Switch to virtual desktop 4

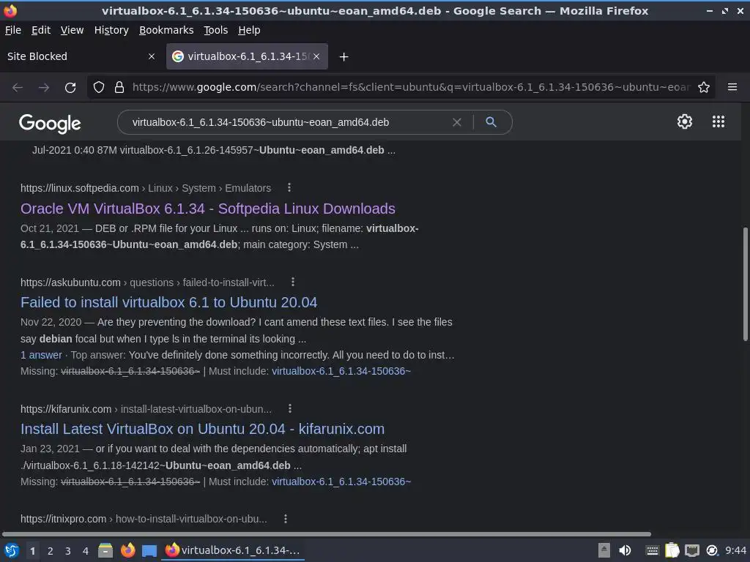(x=86, y=551)
